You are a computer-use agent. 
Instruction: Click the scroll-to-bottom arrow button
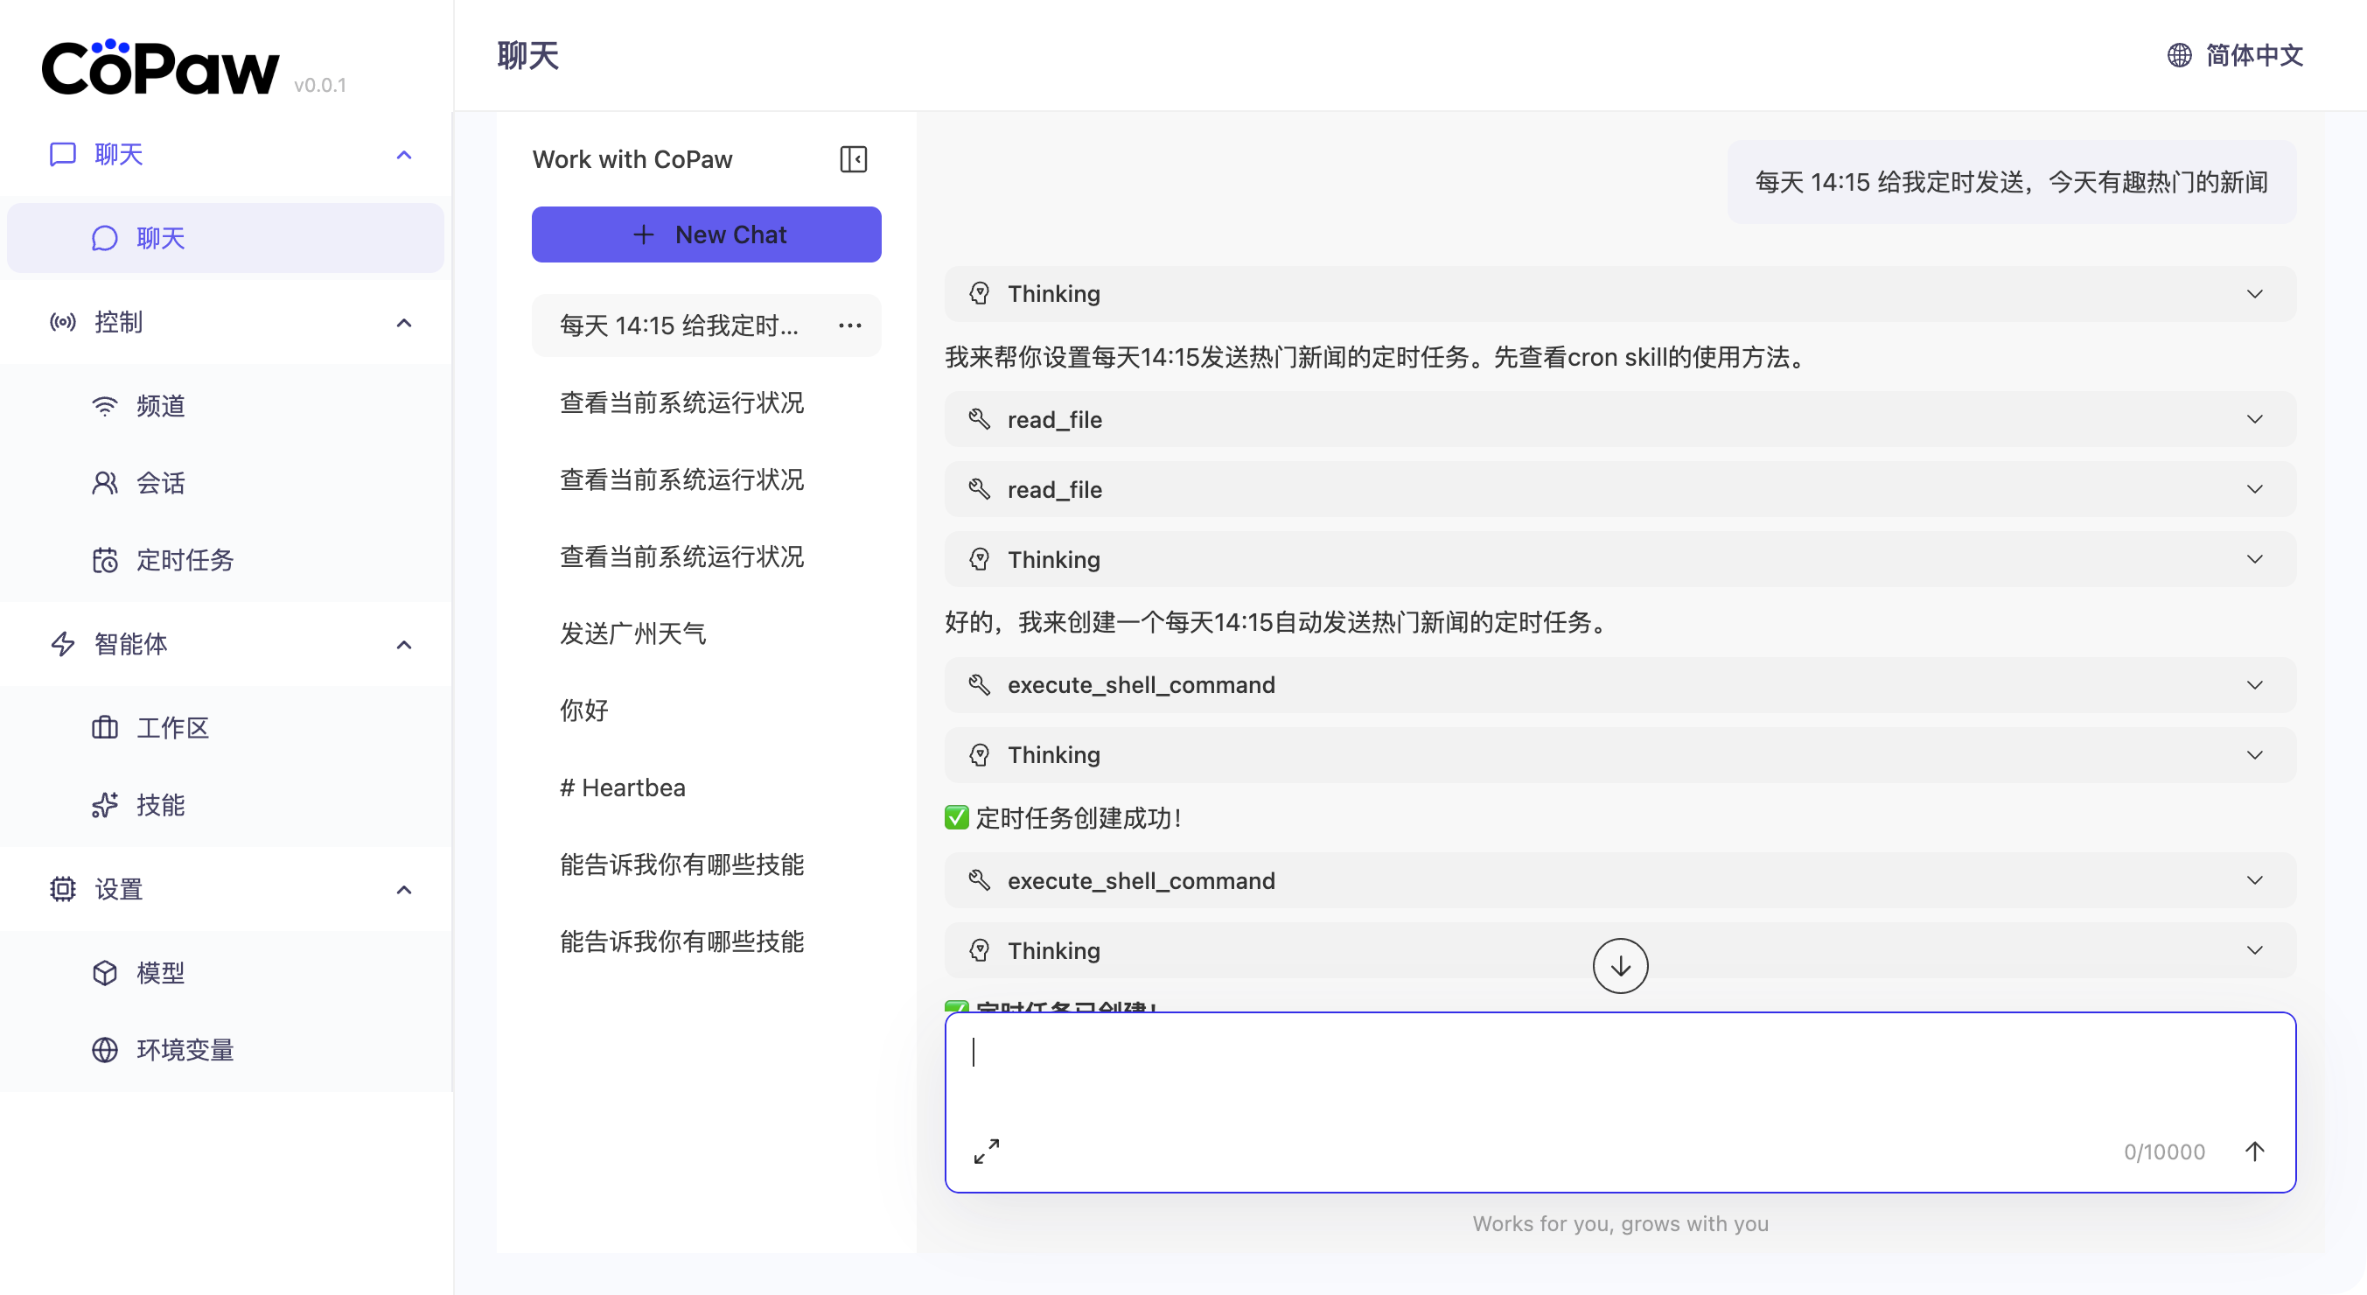1619,966
